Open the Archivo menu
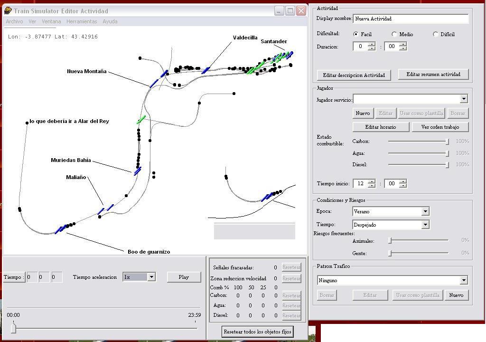This screenshot has height=342, width=486. [x=14, y=21]
